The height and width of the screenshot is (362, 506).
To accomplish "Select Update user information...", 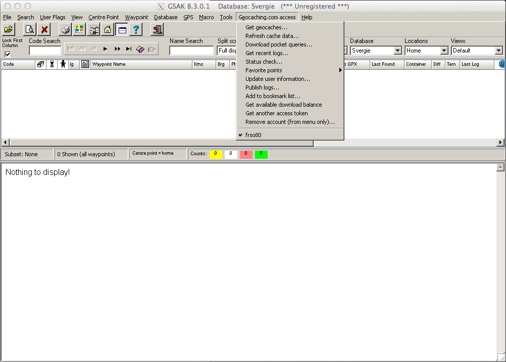I will (x=290, y=79).
